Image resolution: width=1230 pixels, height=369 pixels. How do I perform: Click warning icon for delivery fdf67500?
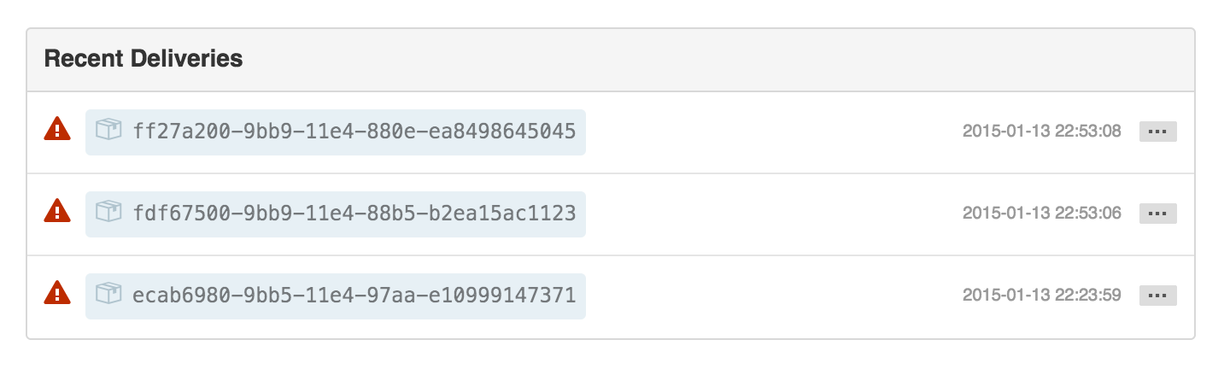(x=57, y=212)
